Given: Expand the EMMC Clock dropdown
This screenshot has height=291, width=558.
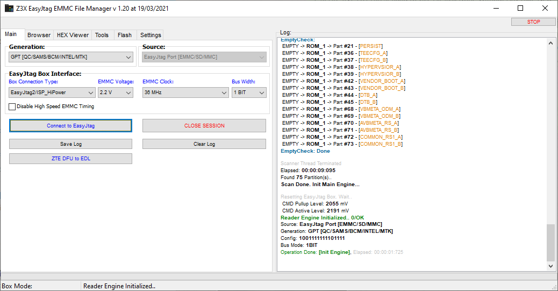Looking at the screenshot, I should click(185, 93).
